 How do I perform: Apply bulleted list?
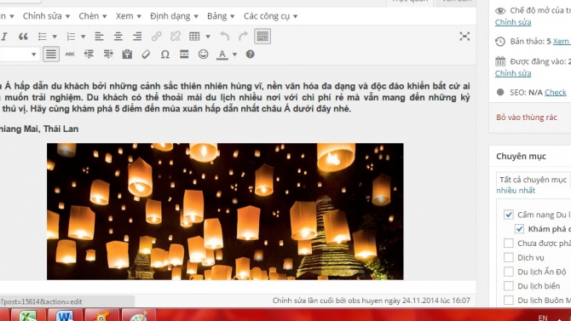[x=43, y=37]
